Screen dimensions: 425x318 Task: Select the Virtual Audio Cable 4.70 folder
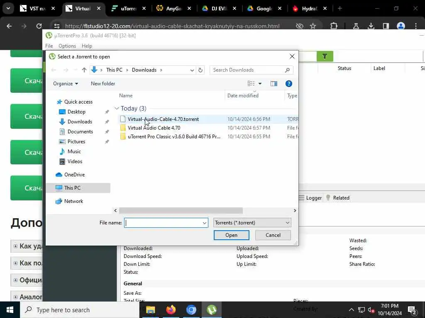tap(154, 128)
